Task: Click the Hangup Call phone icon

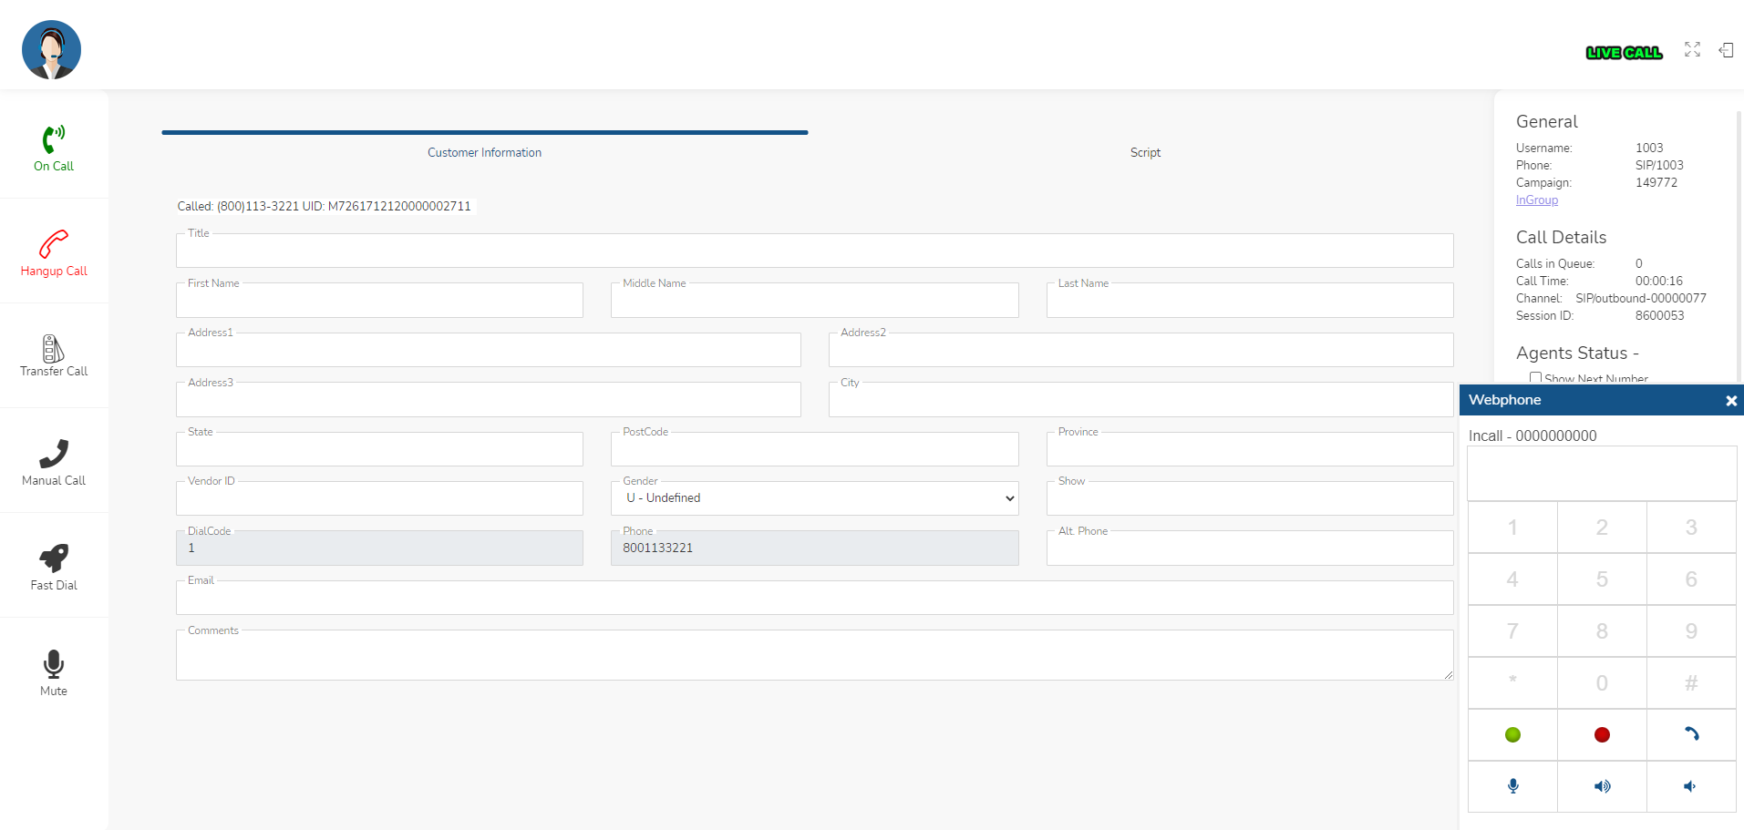Action: 54,244
